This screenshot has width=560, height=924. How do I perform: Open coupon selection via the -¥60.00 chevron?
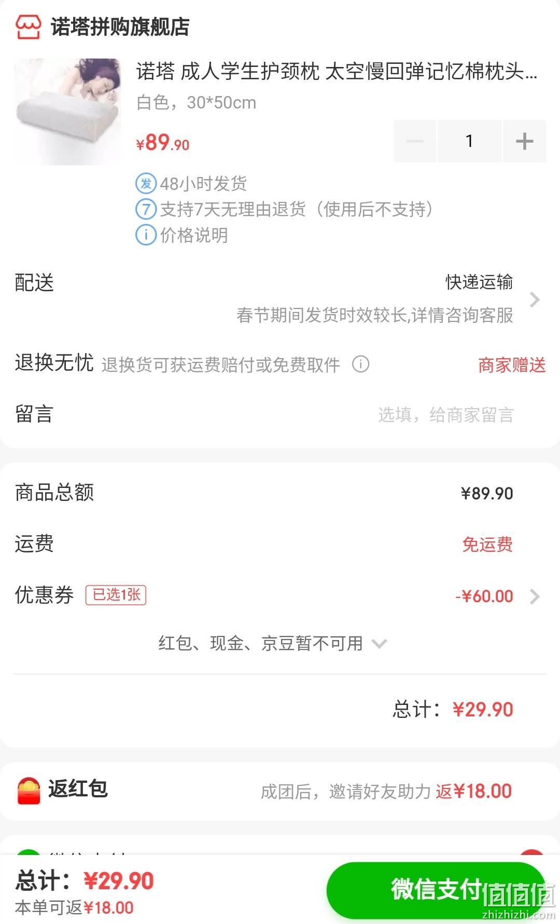(x=535, y=596)
